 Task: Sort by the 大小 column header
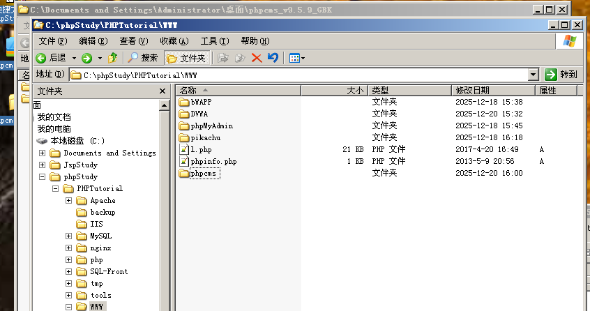pyautogui.click(x=334, y=90)
